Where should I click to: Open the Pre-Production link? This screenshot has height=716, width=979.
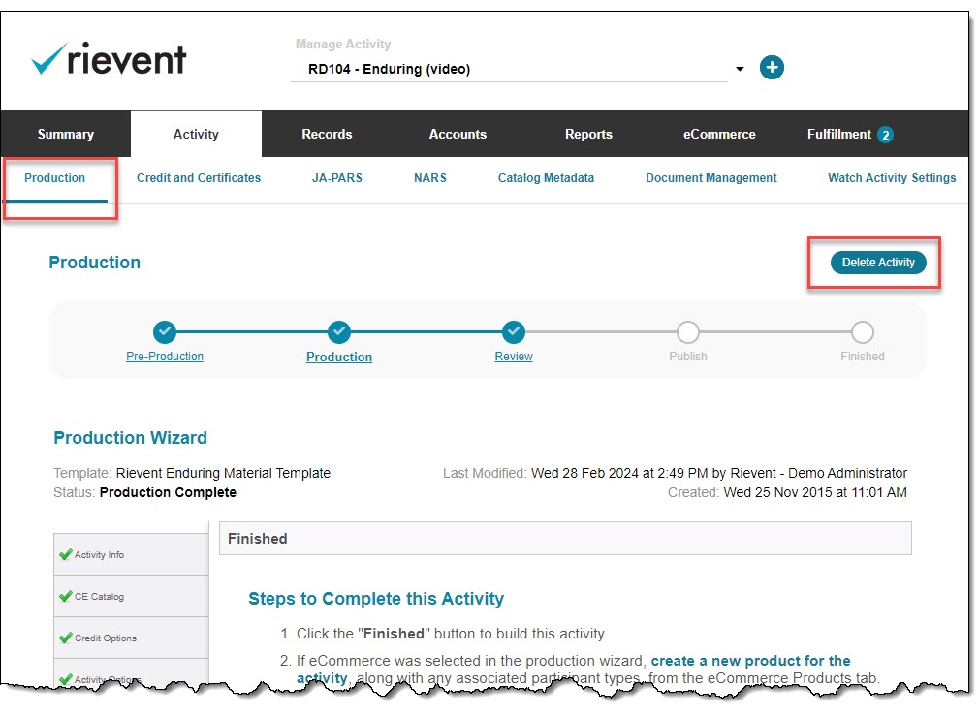pos(165,357)
